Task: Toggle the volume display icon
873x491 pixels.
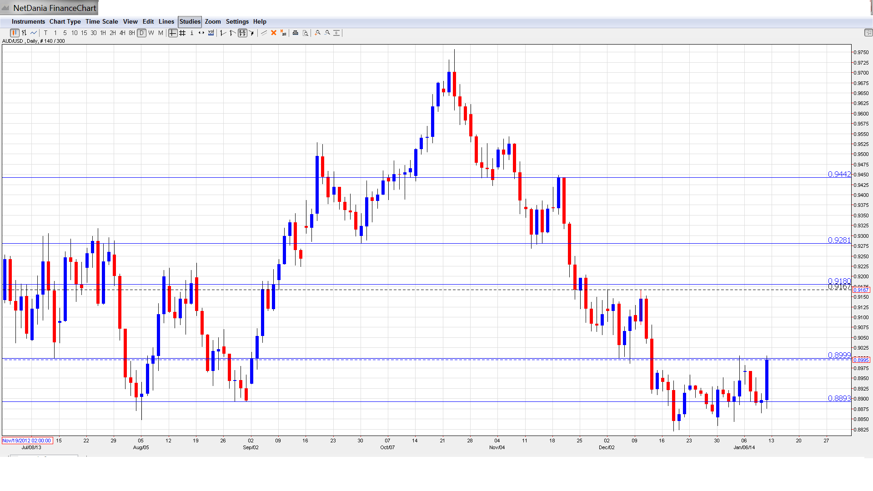Action: (x=211, y=33)
